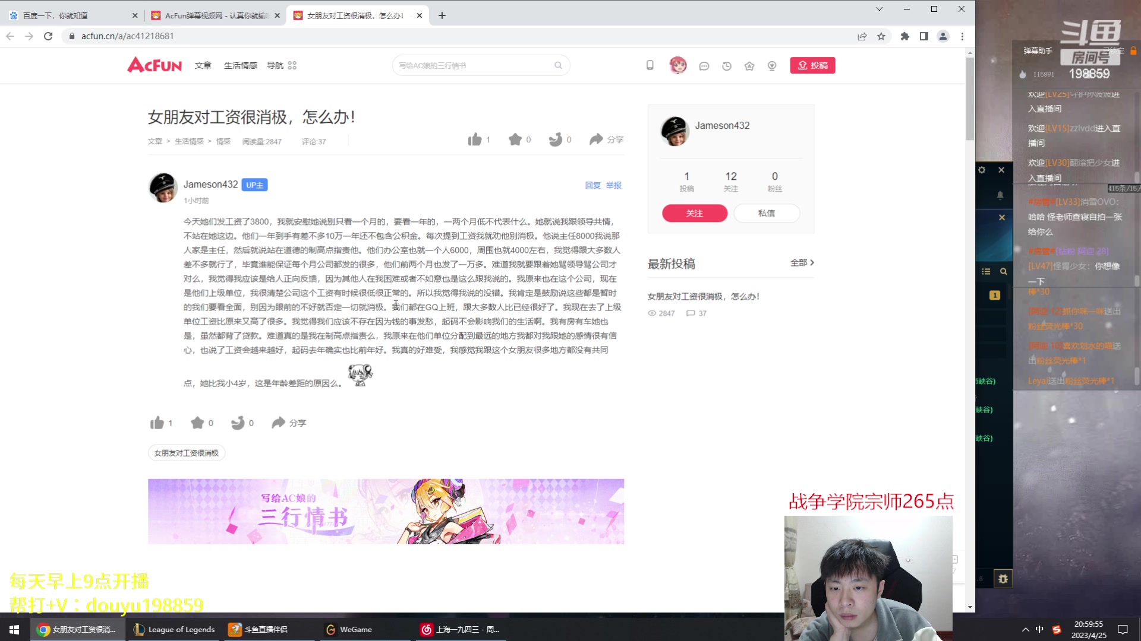Follow Jameson432 with the 关注 button
The width and height of the screenshot is (1141, 641).
694,213
